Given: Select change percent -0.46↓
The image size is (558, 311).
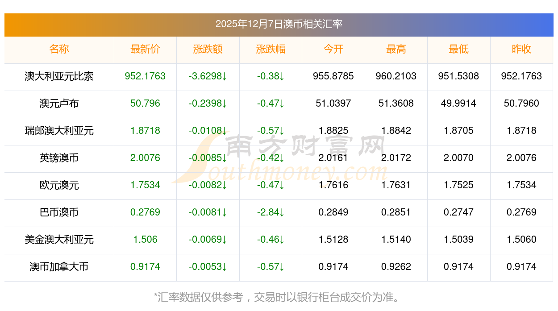Looking at the screenshot, I should [271, 240].
